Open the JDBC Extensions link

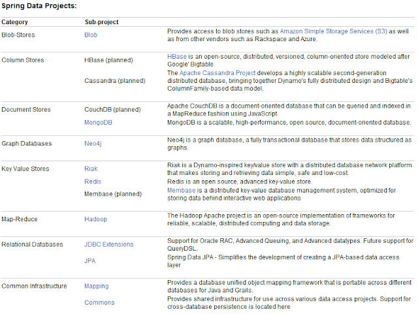tap(109, 244)
